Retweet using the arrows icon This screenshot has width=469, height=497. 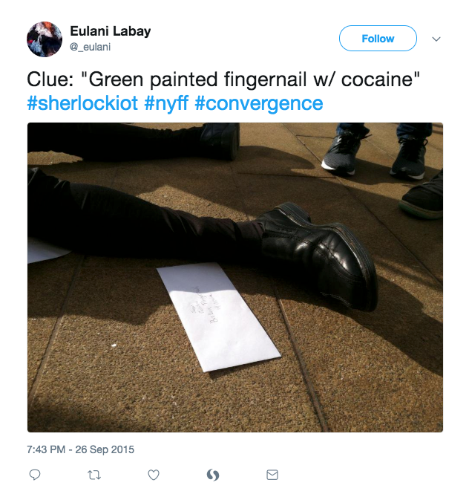coord(94,475)
